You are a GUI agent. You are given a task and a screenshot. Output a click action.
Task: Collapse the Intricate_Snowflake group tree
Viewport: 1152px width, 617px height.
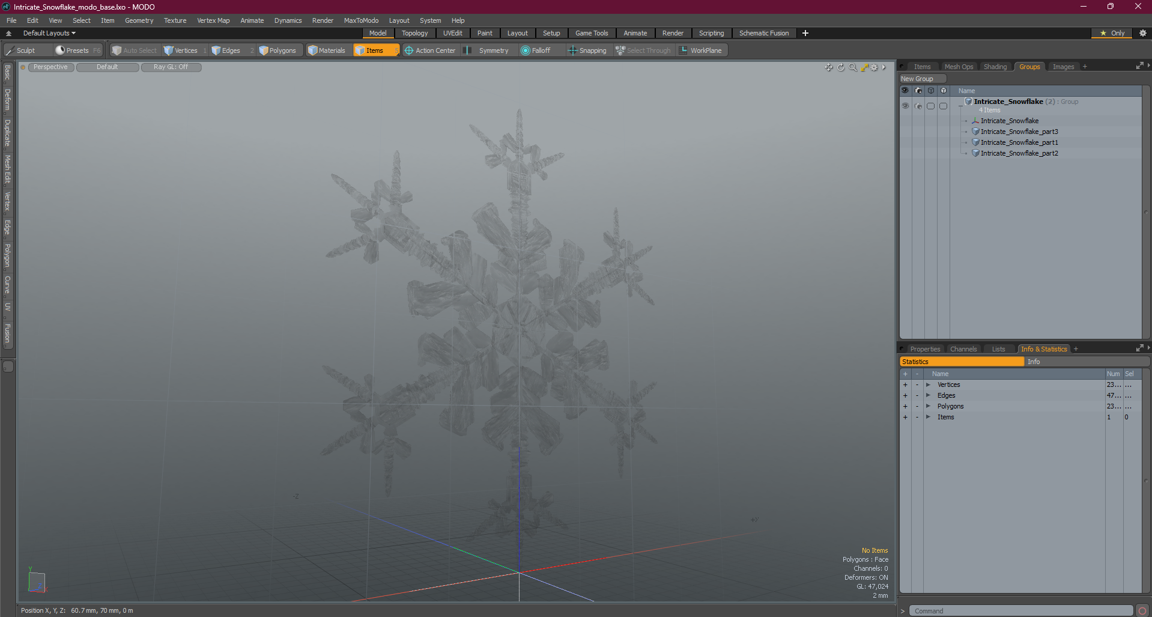coord(960,106)
